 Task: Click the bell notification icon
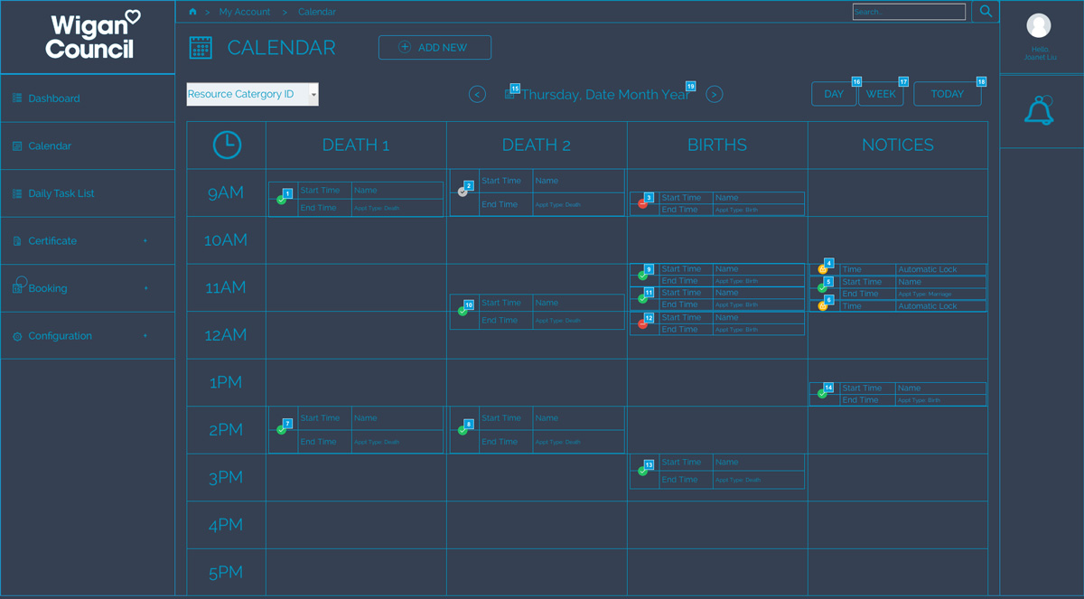[1038, 108]
